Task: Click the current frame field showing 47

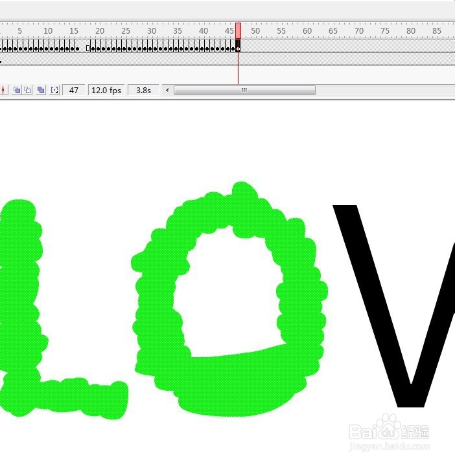Action: click(73, 90)
